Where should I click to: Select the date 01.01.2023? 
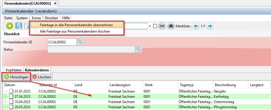coord(23,91)
